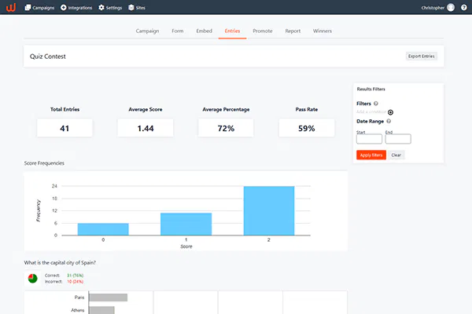Viewport: 472px width, 314px height.
Task: Open Campaigns from the top bar
Action: pos(39,8)
